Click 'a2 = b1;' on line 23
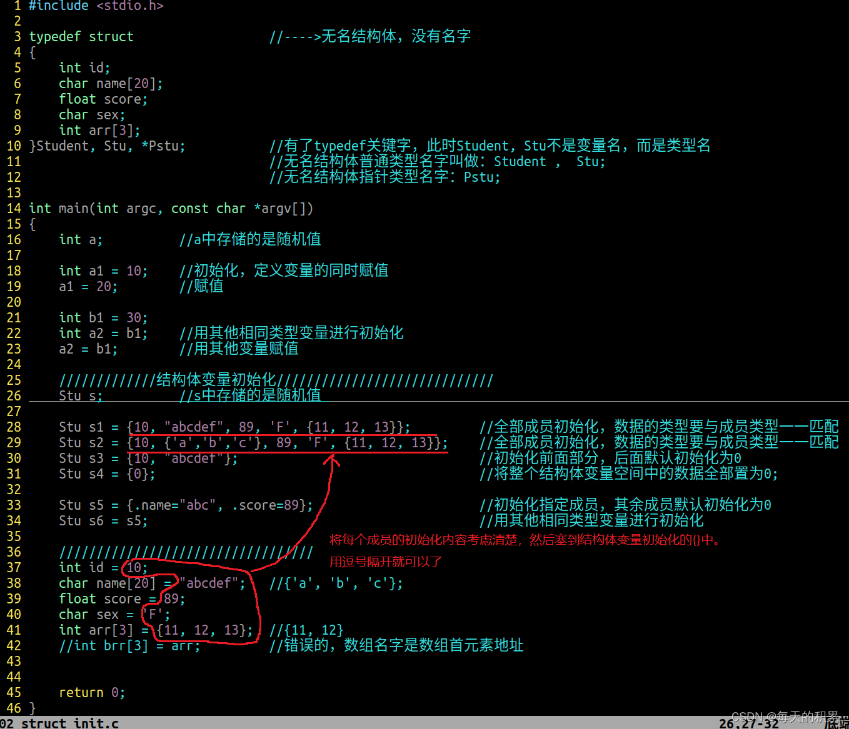849x729 pixels. click(x=88, y=349)
